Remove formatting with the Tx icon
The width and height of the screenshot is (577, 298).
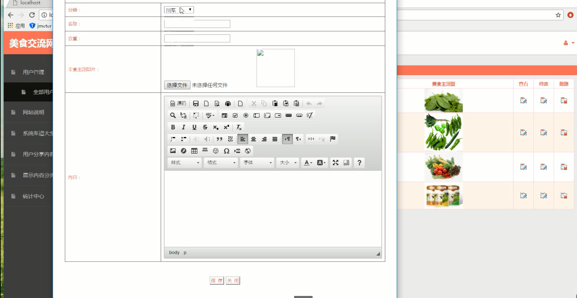(239, 127)
